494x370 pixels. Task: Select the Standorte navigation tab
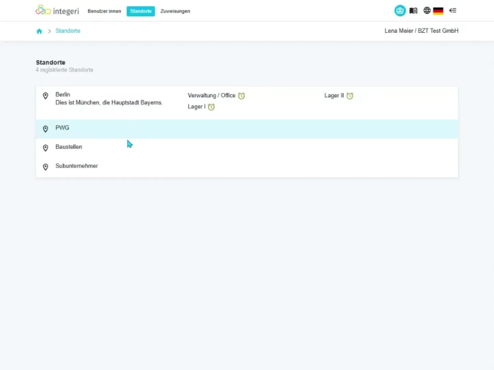(x=141, y=11)
